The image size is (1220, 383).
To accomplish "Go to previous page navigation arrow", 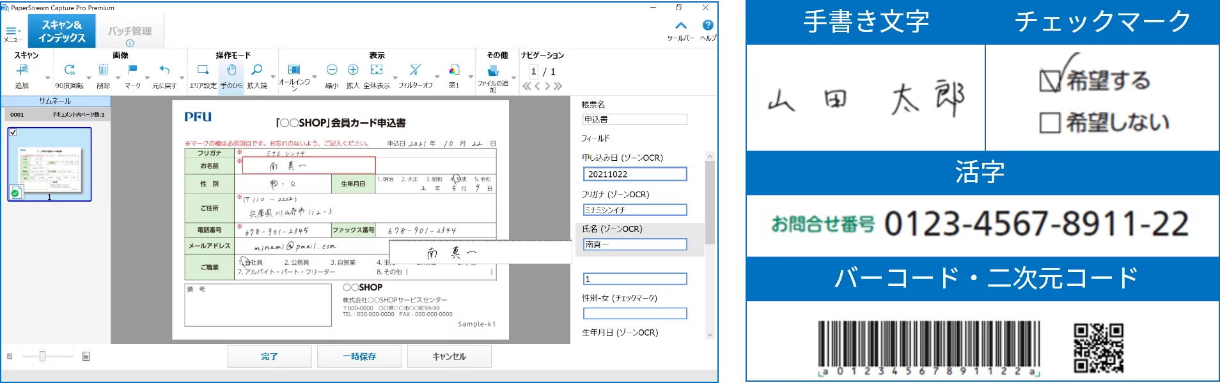I will (537, 86).
